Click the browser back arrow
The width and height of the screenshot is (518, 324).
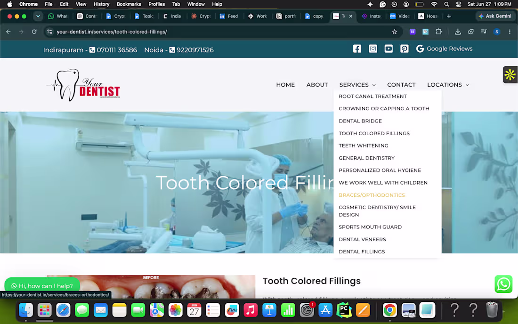8,32
